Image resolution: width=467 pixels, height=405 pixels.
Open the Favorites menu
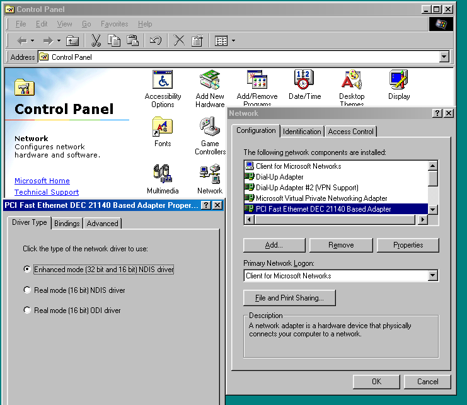pyautogui.click(x=114, y=24)
